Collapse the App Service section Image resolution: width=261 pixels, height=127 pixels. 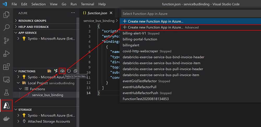pos(45,33)
